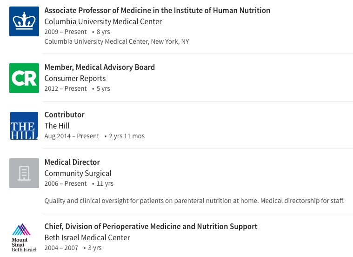
Task: Open the Community Surgical company name
Action: tap(78, 173)
